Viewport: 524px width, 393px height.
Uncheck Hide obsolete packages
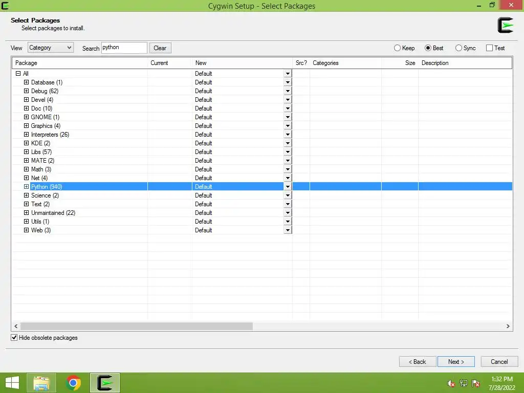(x=14, y=338)
